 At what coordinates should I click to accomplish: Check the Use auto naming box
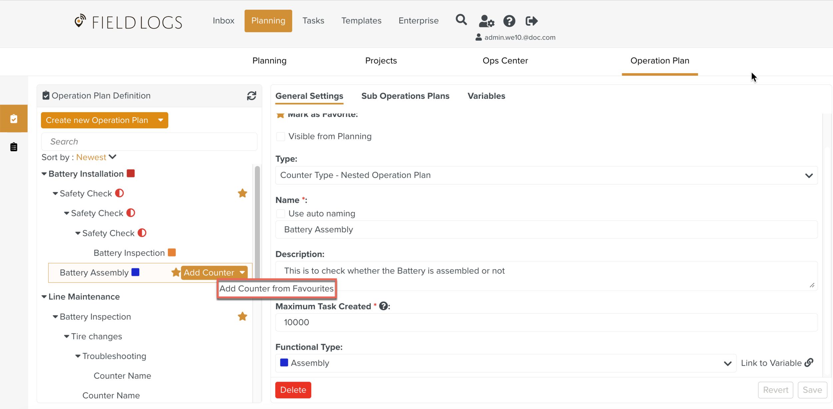(281, 213)
